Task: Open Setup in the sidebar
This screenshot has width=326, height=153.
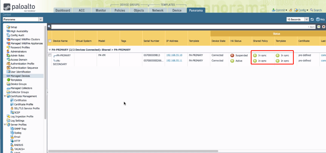Action: 14,27
